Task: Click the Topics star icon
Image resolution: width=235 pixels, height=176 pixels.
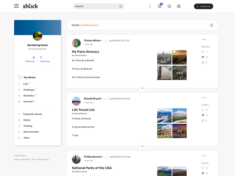Action: (x=19, y=138)
